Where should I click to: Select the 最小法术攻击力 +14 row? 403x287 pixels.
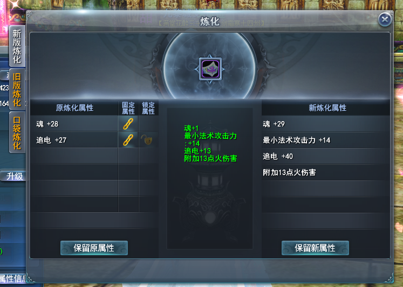[326, 140]
